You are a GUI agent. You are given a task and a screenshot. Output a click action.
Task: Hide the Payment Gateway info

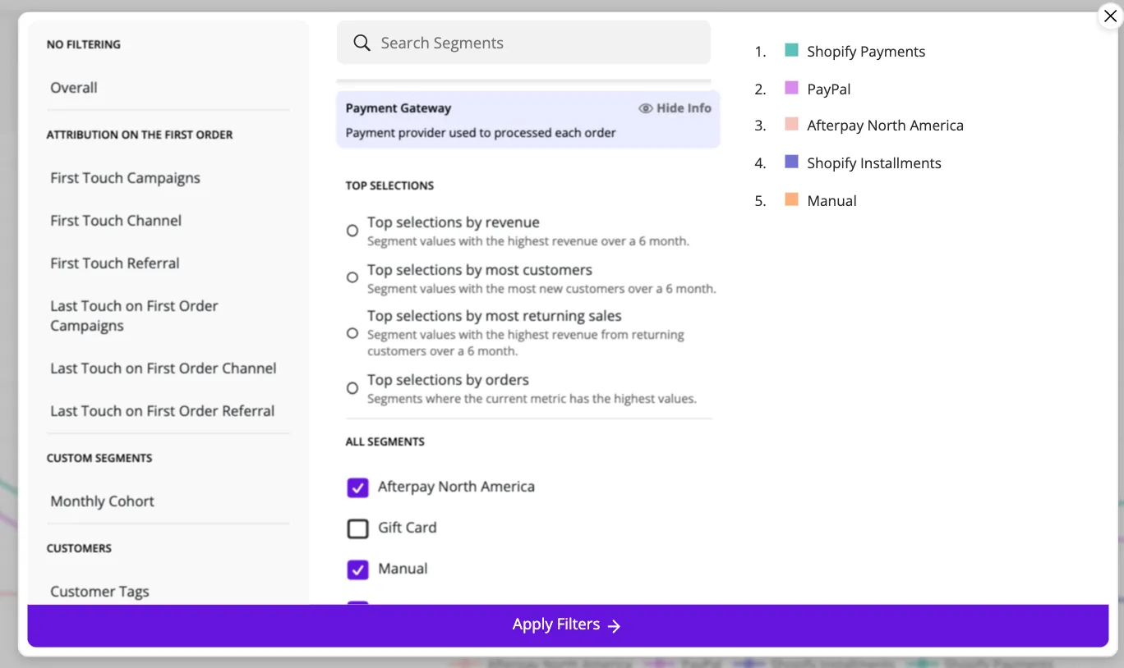tap(675, 108)
